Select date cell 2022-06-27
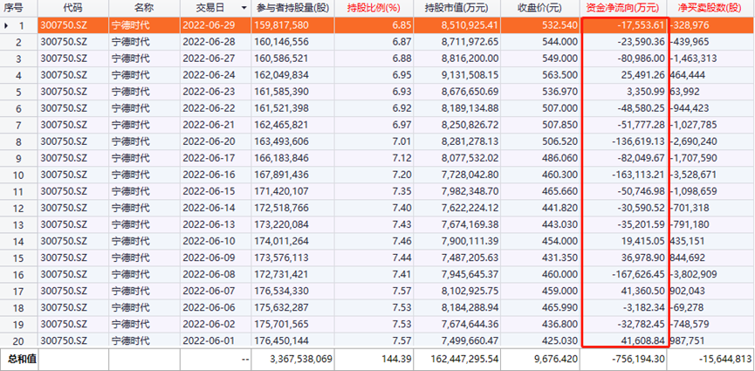The image size is (755, 371). click(x=208, y=58)
